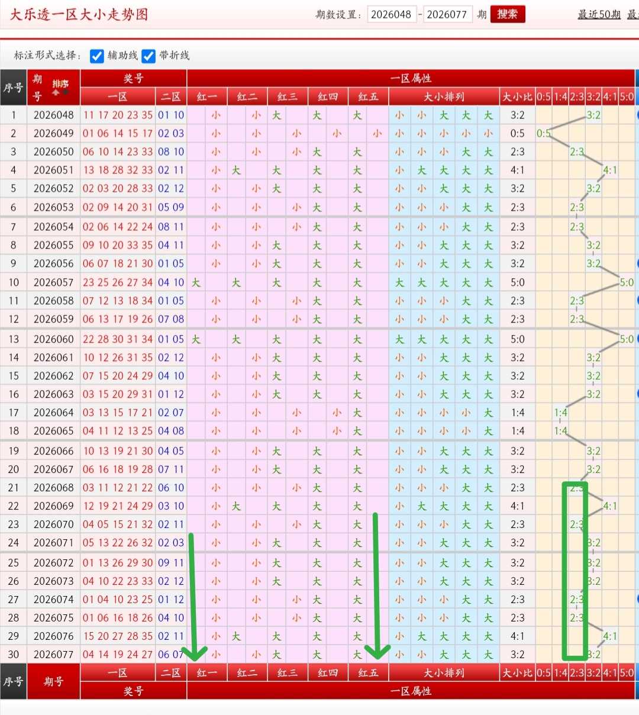Image resolution: width=639 pixels, height=715 pixels.
Task: Select period number 2026066
Action: (53, 451)
